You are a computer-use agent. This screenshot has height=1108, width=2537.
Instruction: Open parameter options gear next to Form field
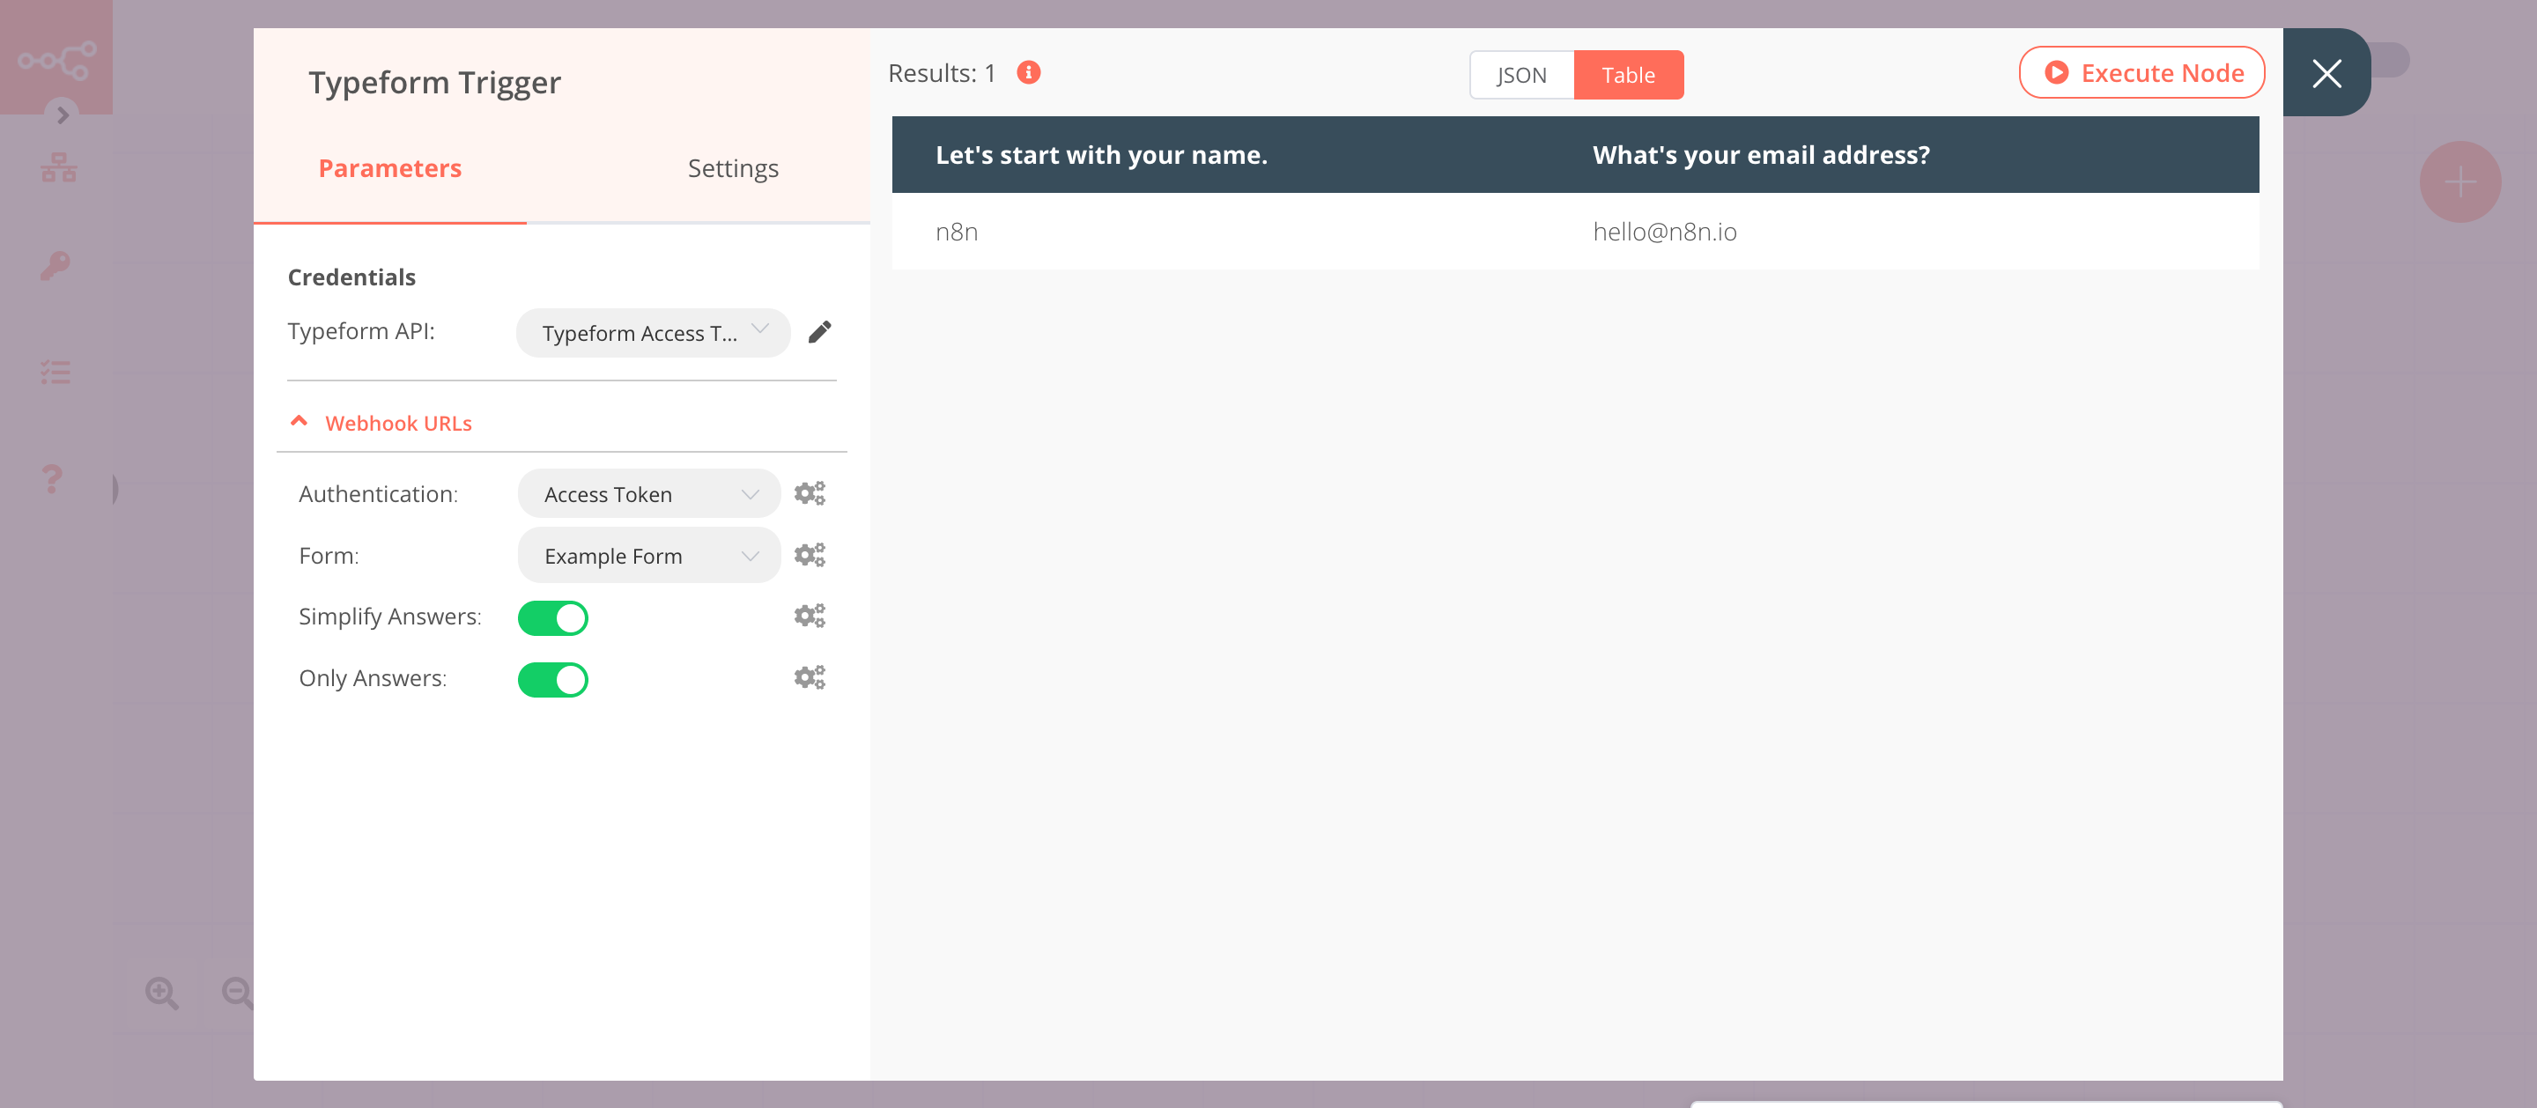point(810,555)
